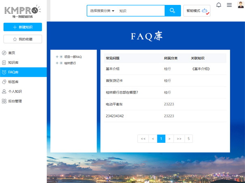Open 个人知识 sidebar item
The image size is (245, 183).
point(15,91)
